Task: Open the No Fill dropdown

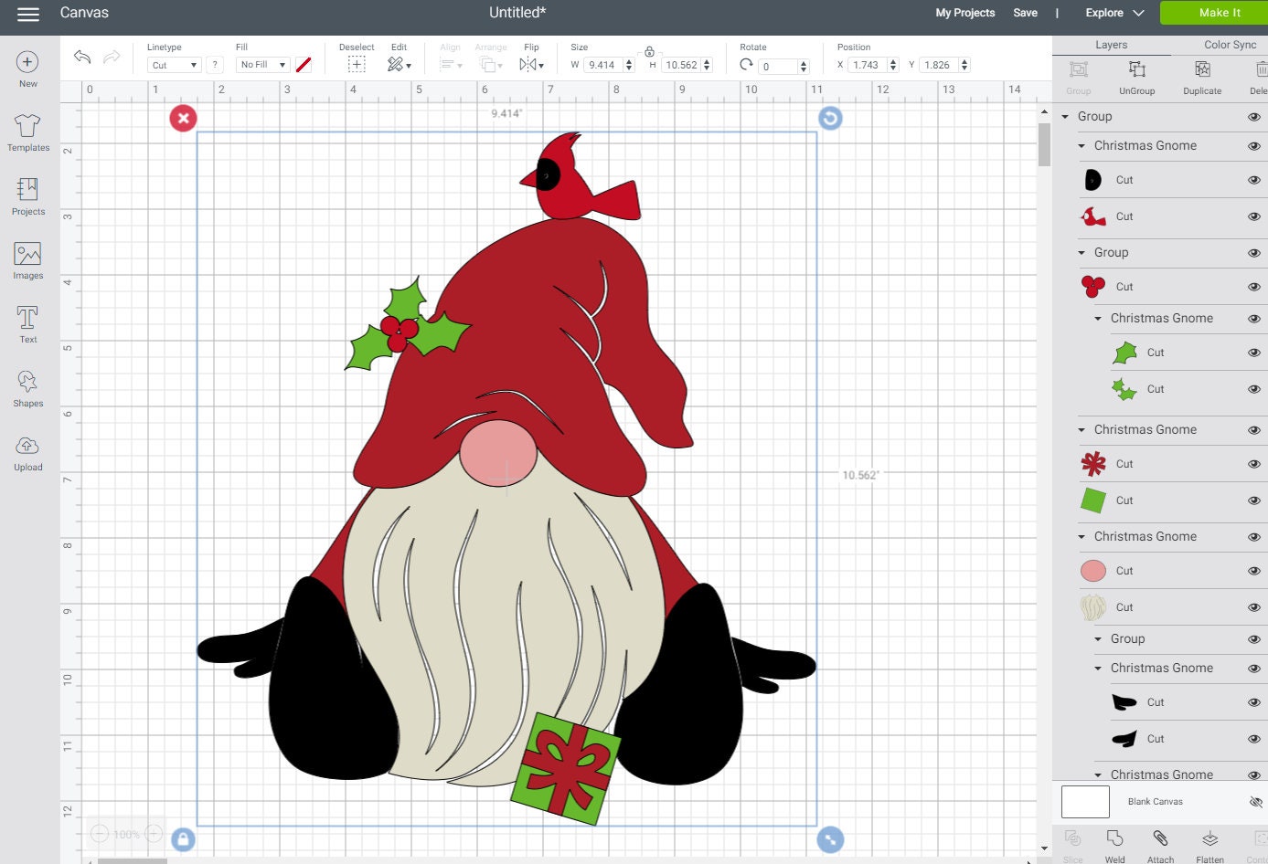Action: click(x=262, y=65)
